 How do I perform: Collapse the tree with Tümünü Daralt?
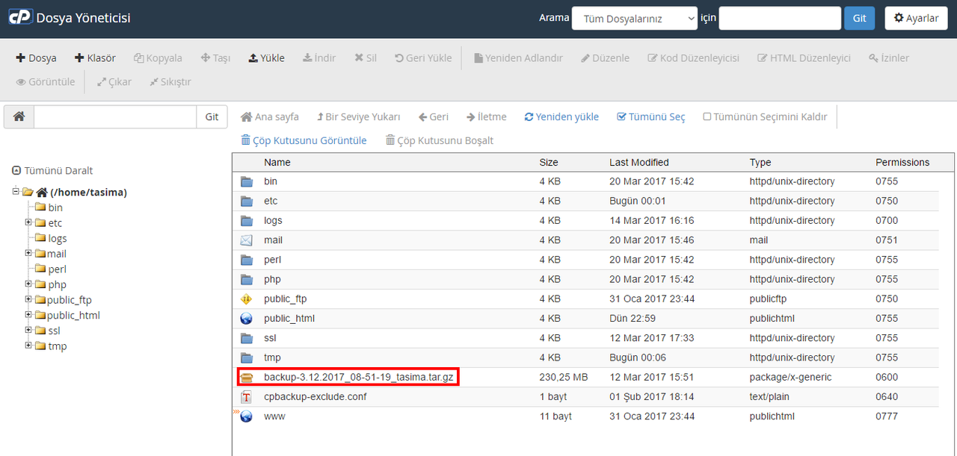52,170
